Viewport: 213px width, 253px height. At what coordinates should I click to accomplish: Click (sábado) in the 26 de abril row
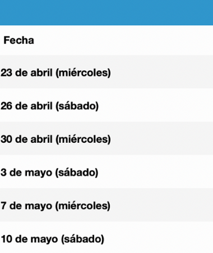tap(77, 106)
